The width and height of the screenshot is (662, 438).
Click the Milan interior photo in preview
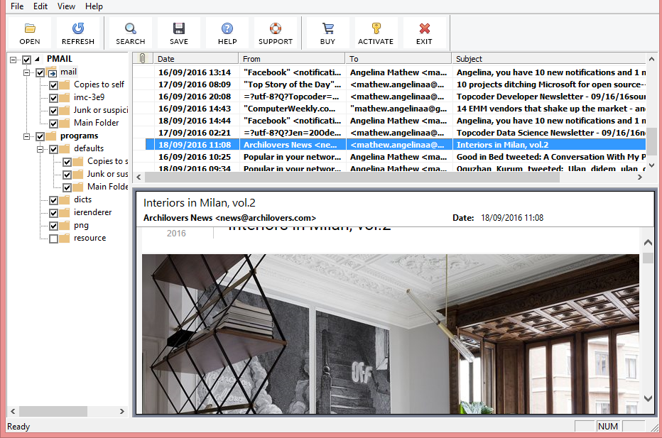click(x=391, y=334)
